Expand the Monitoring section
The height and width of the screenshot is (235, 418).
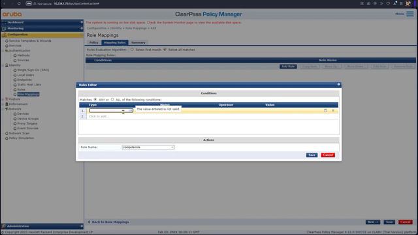(x=82, y=28)
